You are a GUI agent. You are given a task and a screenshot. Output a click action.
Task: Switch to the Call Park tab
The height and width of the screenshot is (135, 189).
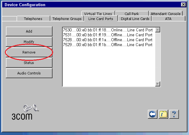point(132,14)
